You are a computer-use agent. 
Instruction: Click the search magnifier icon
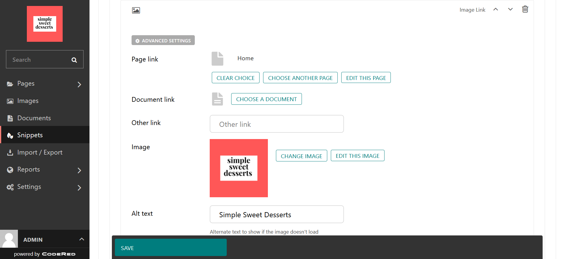click(74, 60)
